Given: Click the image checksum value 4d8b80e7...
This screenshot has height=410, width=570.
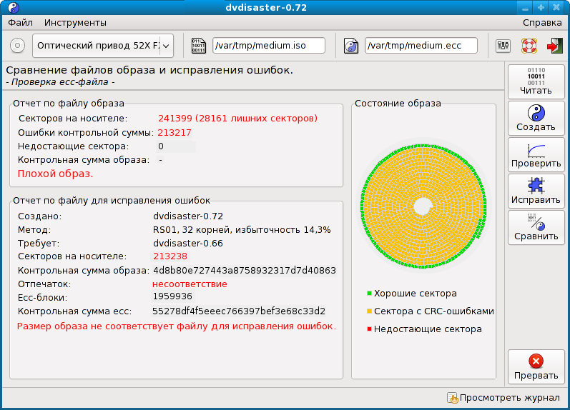Looking at the screenshot, I should [245, 271].
